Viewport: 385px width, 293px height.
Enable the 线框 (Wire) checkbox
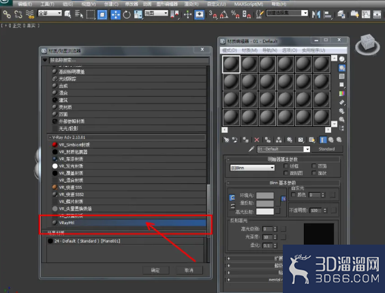(286, 166)
